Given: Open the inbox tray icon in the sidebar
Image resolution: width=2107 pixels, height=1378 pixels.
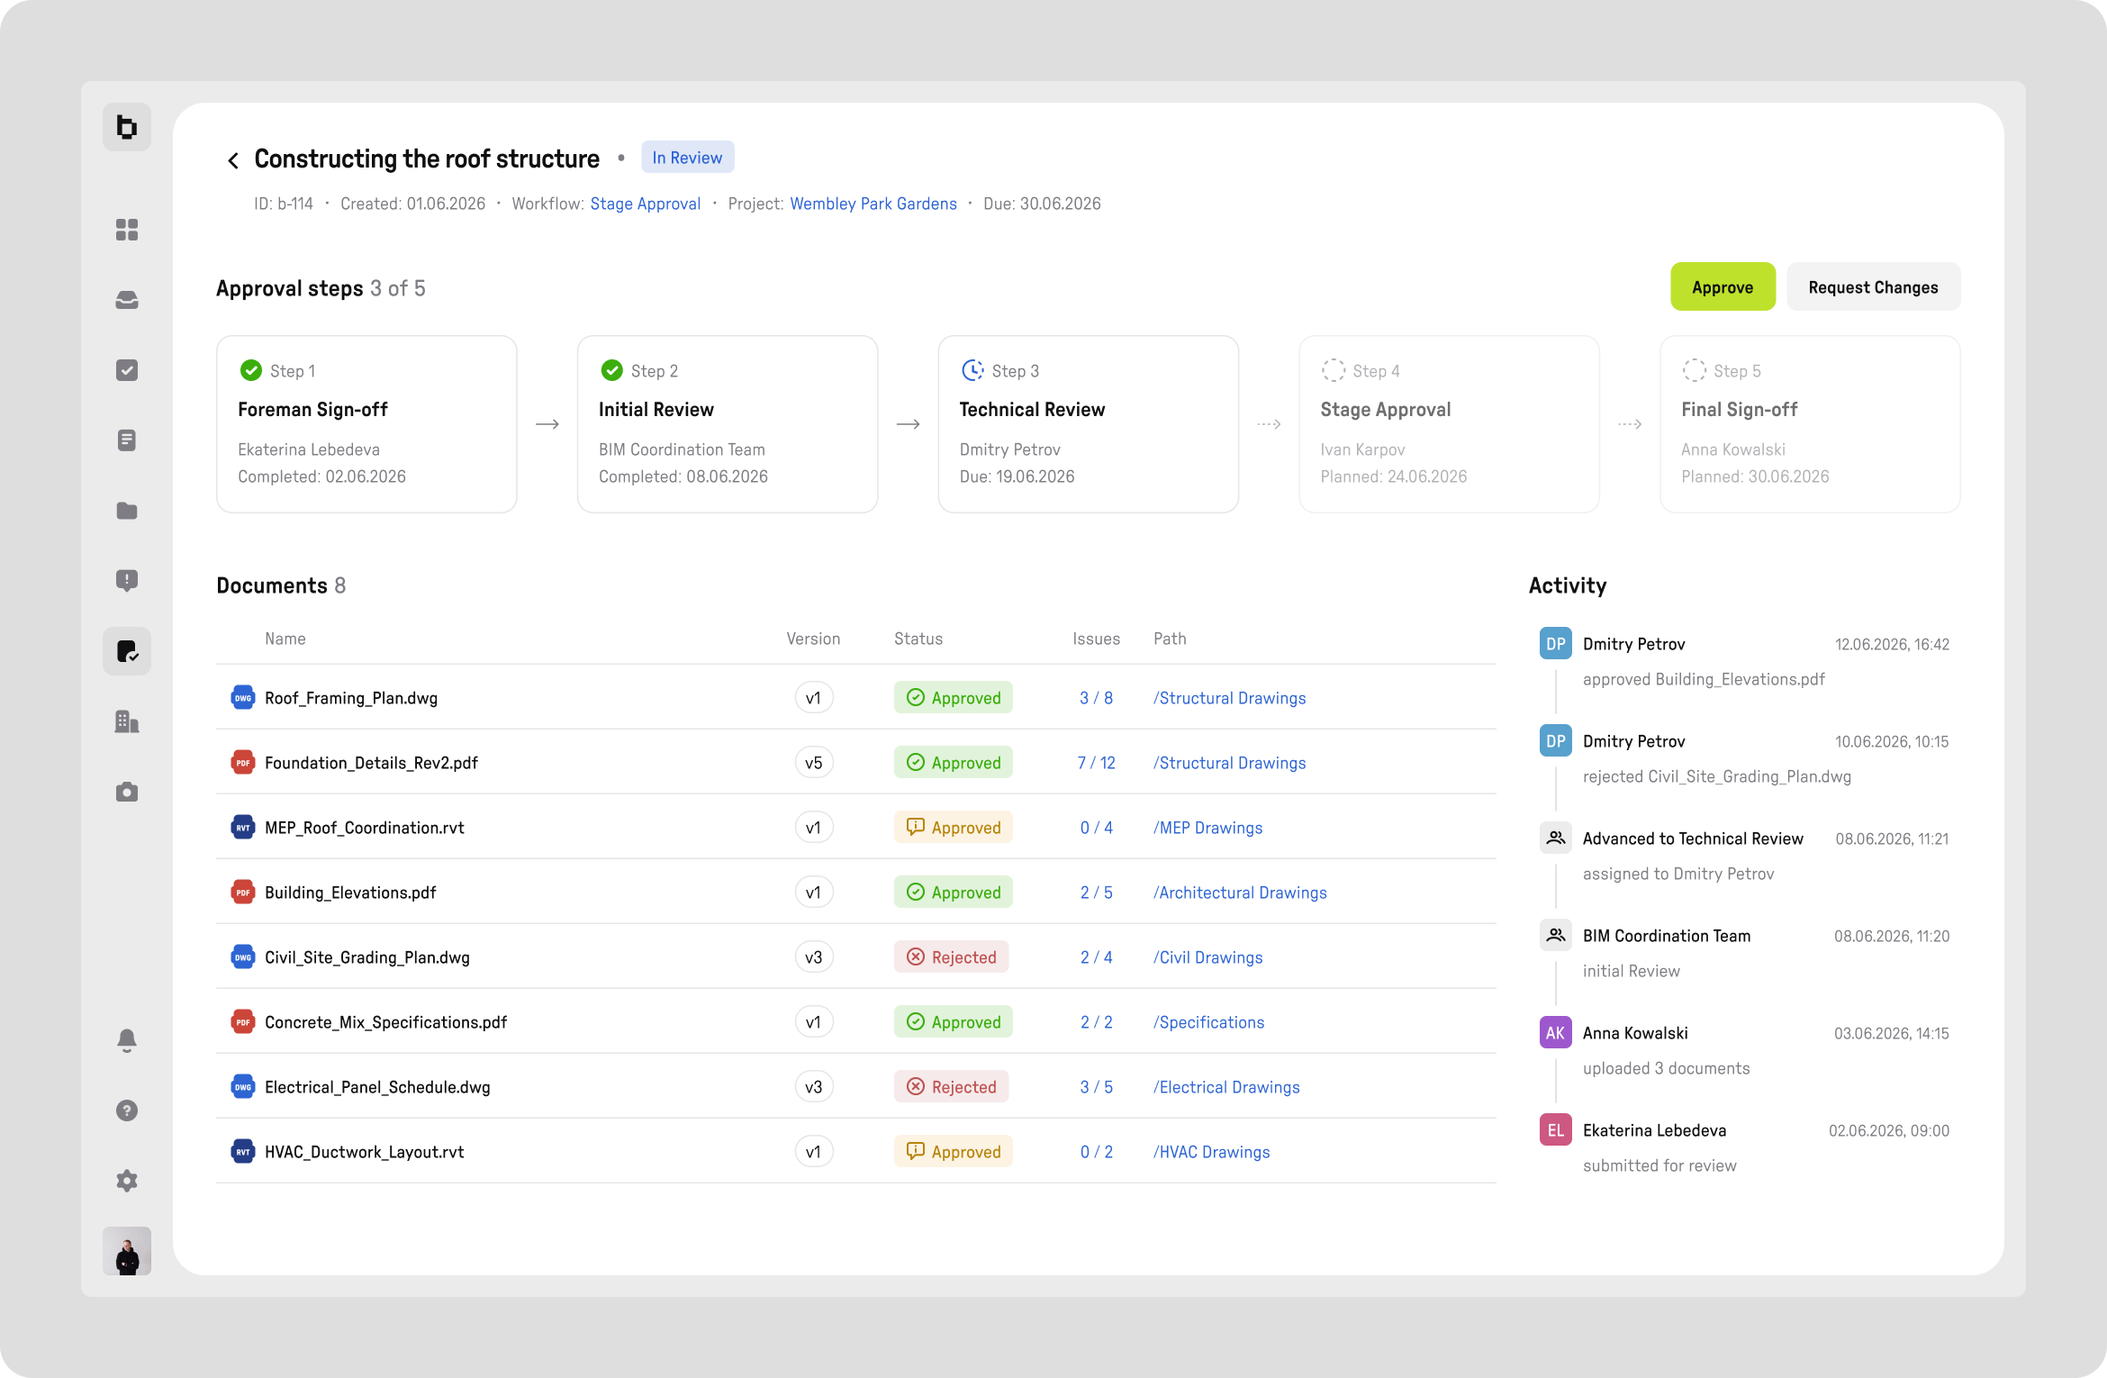Looking at the screenshot, I should 127,300.
